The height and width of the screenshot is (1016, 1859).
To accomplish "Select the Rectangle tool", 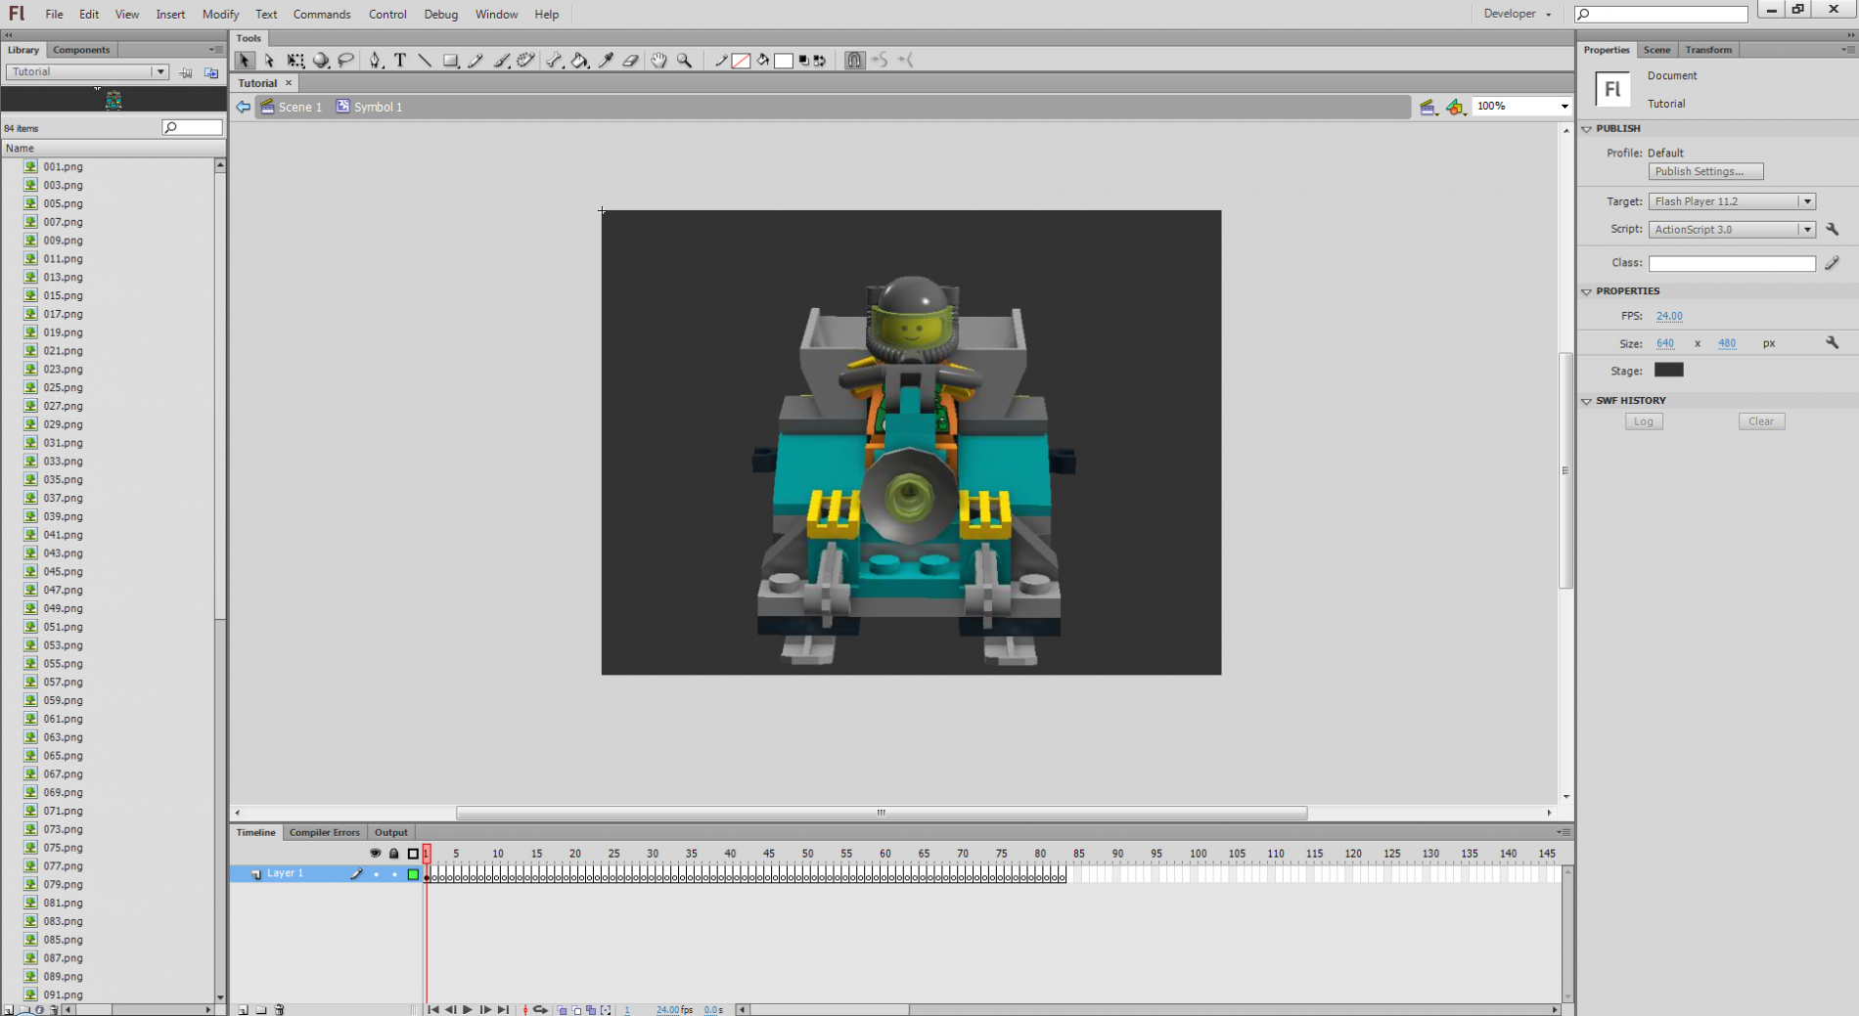I will pos(451,61).
